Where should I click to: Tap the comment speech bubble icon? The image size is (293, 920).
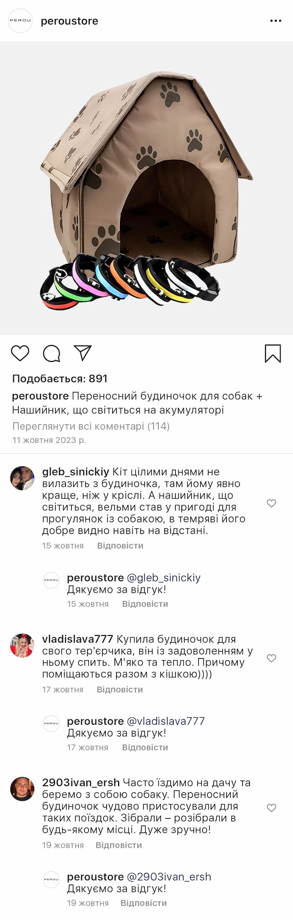[x=51, y=353]
